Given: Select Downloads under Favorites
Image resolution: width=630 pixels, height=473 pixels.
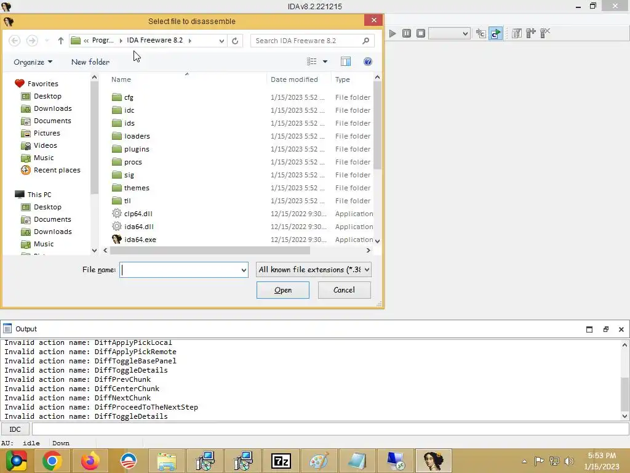Looking at the screenshot, I should coord(53,108).
